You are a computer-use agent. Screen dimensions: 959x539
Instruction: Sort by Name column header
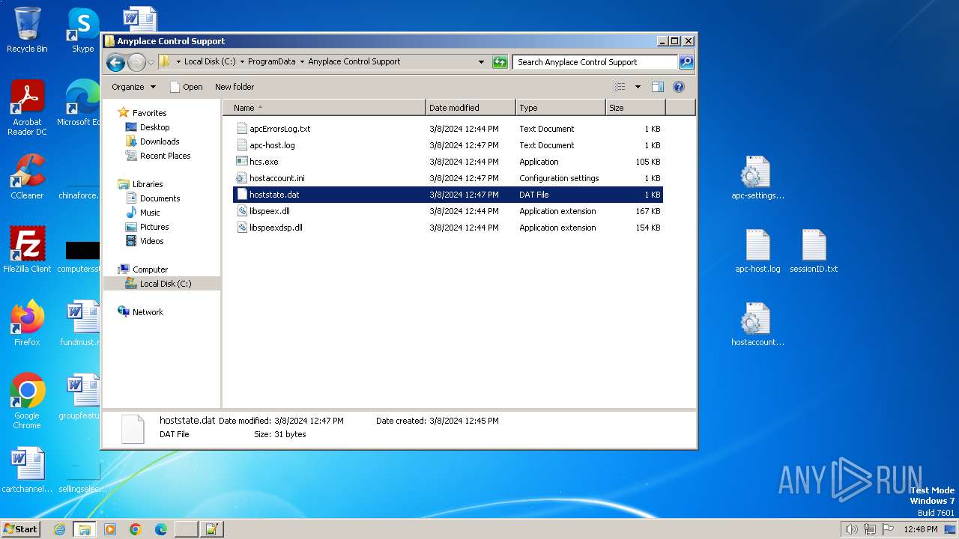(x=324, y=108)
